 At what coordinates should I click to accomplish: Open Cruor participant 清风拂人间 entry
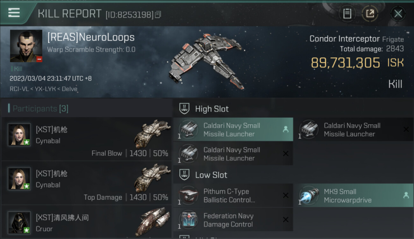[86, 222]
